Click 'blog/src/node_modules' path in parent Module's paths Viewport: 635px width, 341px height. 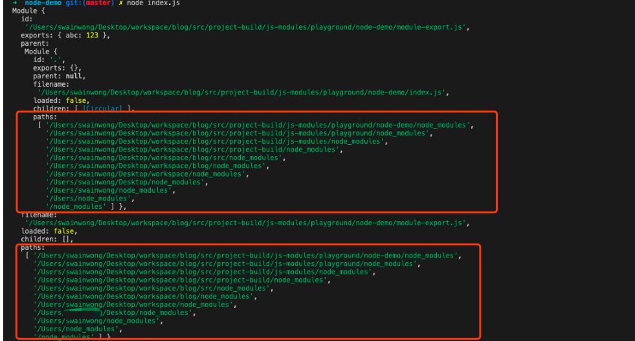click(x=166, y=157)
